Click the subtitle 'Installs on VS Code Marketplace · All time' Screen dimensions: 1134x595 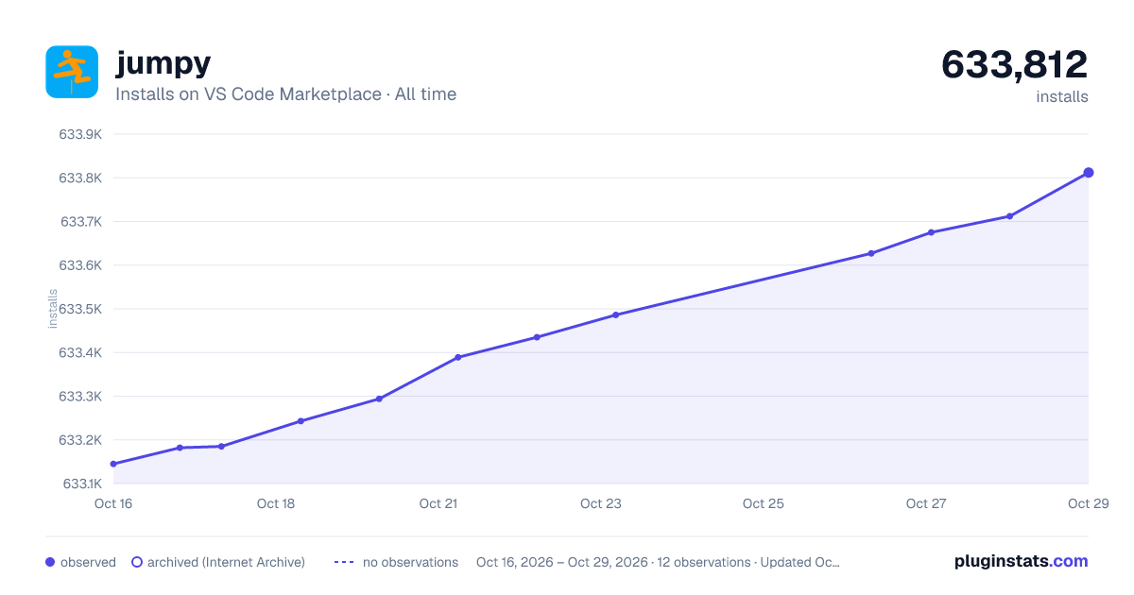point(285,94)
